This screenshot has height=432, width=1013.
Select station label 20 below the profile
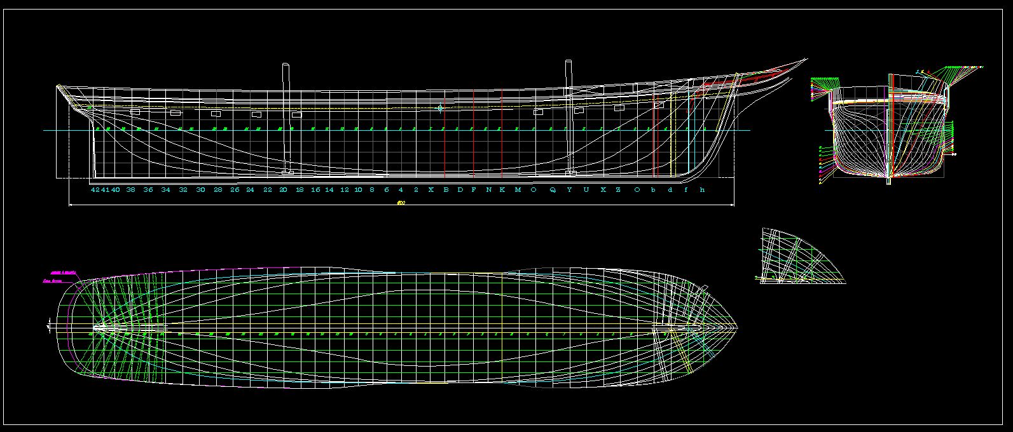tap(283, 189)
